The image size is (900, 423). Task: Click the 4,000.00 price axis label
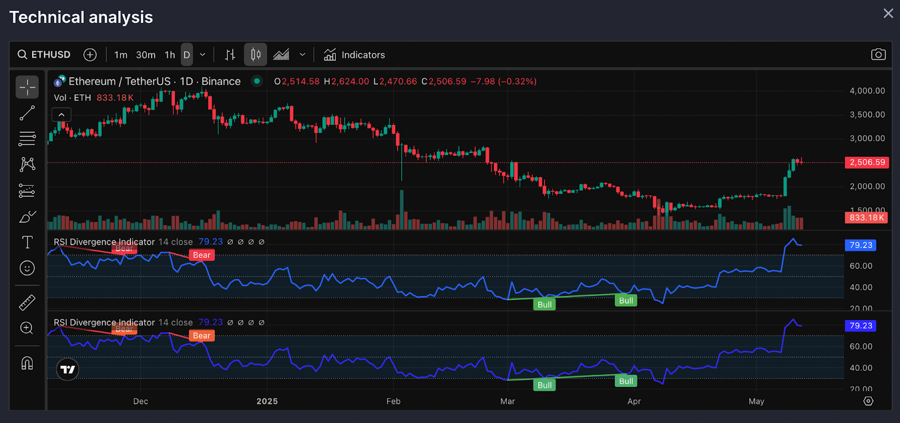[867, 91]
